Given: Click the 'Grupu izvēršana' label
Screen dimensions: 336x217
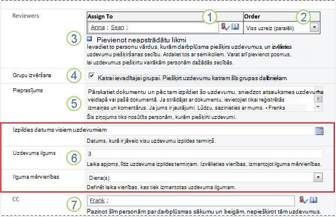Looking at the screenshot, I should (x=32, y=75).
